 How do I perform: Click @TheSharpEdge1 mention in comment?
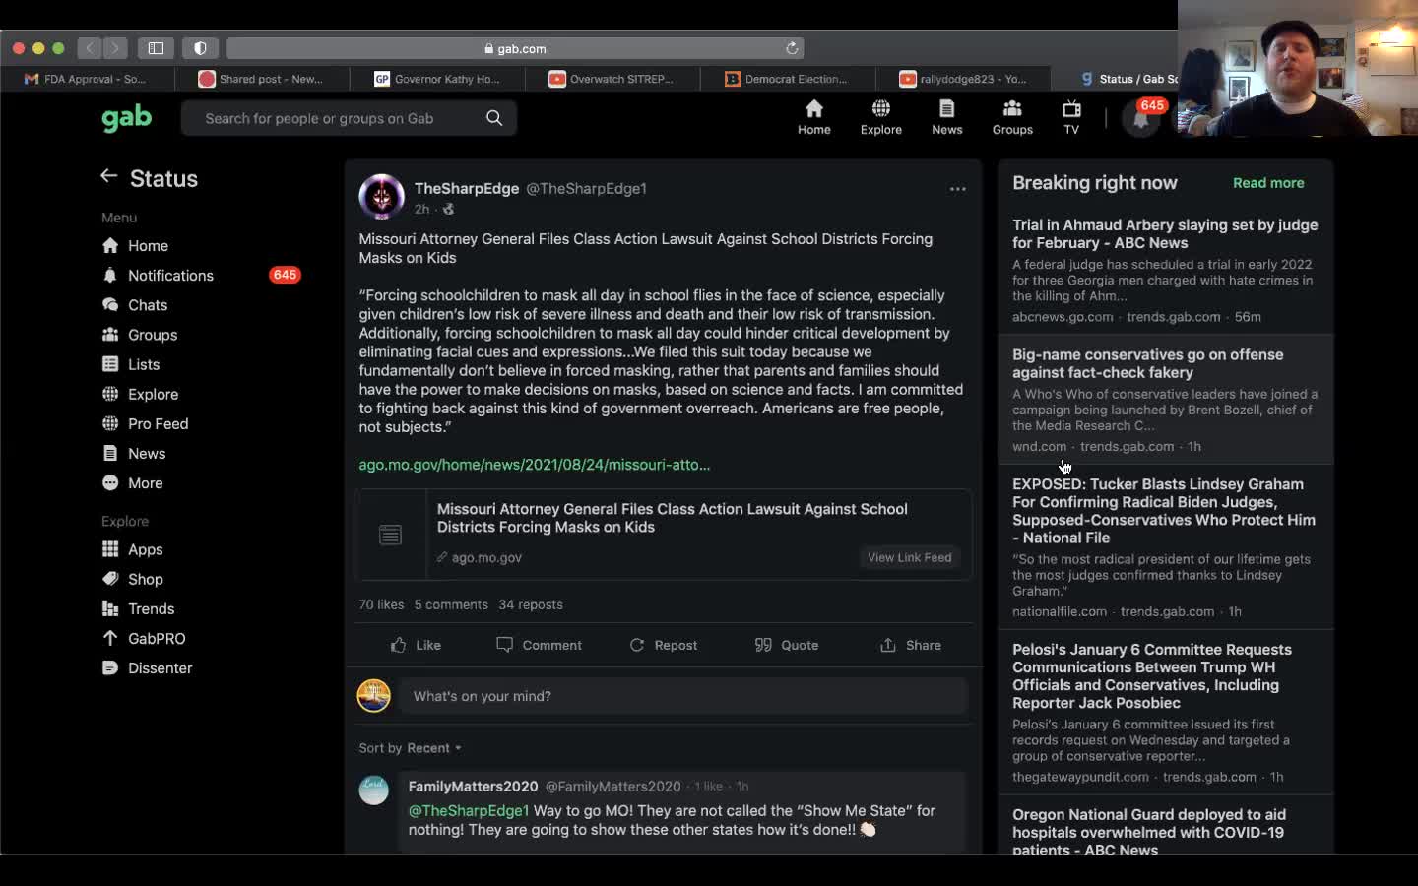click(x=469, y=810)
